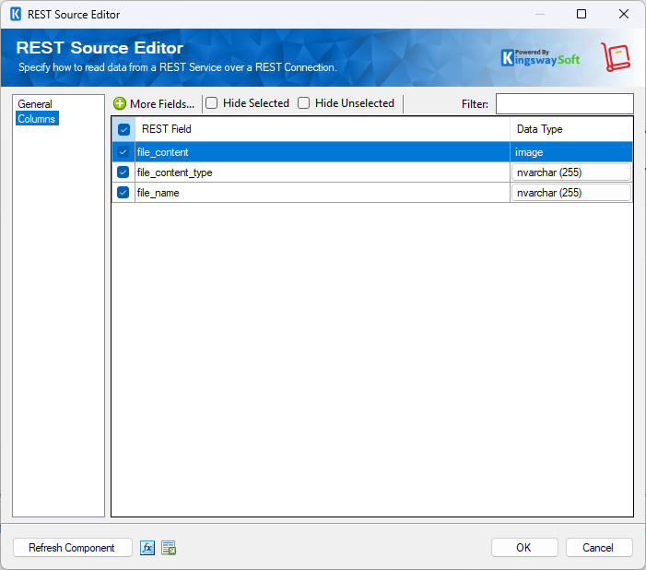
Task: Uncheck the file_name row checkbox
Action: pyautogui.click(x=123, y=192)
